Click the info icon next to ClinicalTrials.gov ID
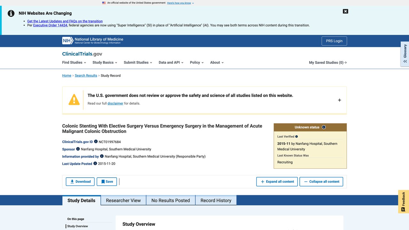 (96, 142)
